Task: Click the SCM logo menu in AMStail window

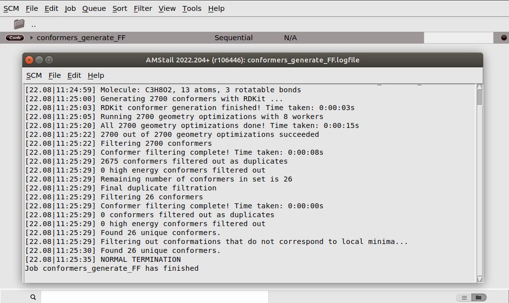Action: (x=34, y=75)
